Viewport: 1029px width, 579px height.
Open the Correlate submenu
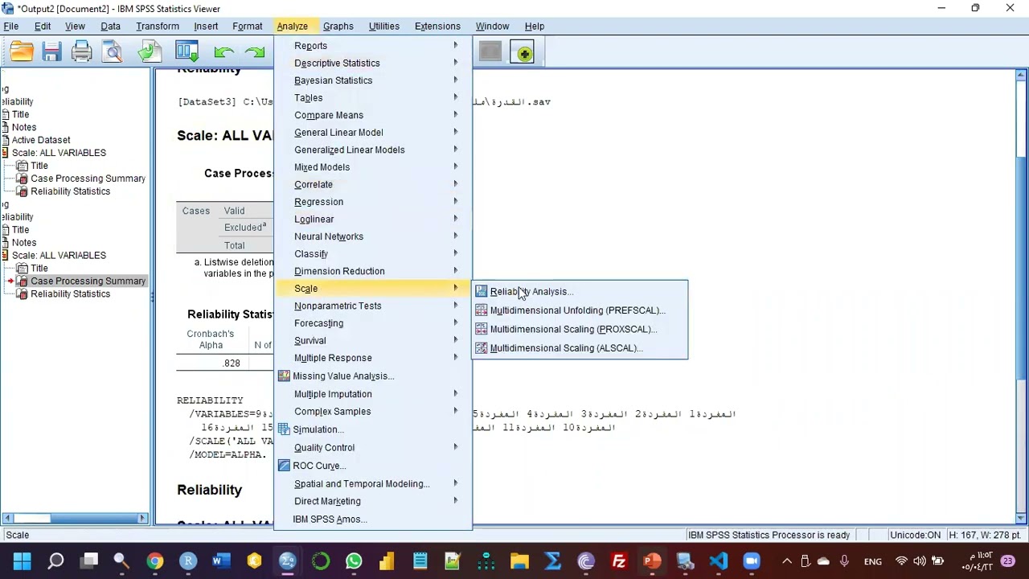(x=374, y=184)
